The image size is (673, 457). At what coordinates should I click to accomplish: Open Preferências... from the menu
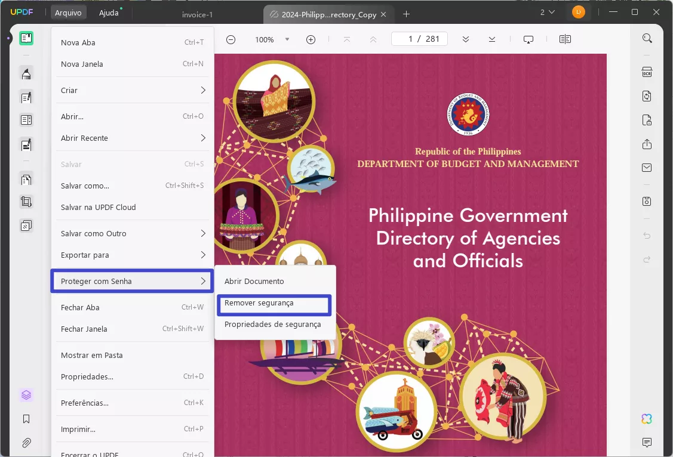[132, 403]
